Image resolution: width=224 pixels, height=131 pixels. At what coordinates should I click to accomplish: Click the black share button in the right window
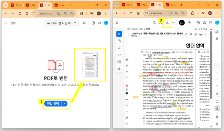[x=182, y=23]
